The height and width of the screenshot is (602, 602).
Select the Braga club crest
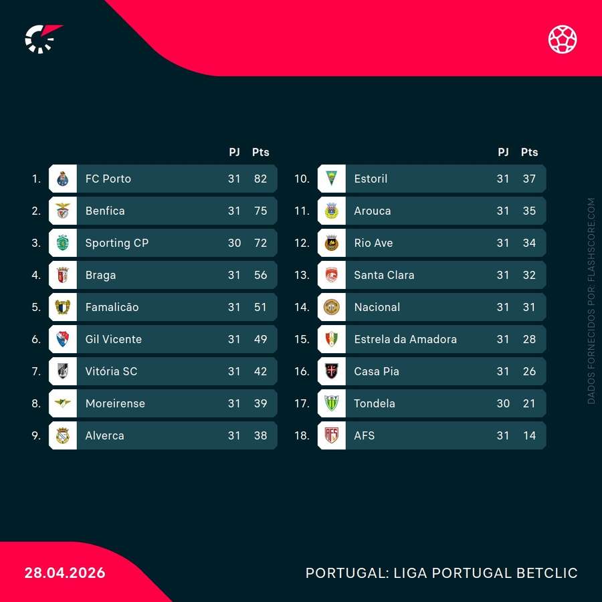(63, 275)
